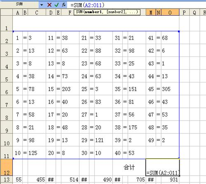This screenshot has width=206, height=184.
Task: Open the Insert Function fx dialog
Action: point(64,5)
